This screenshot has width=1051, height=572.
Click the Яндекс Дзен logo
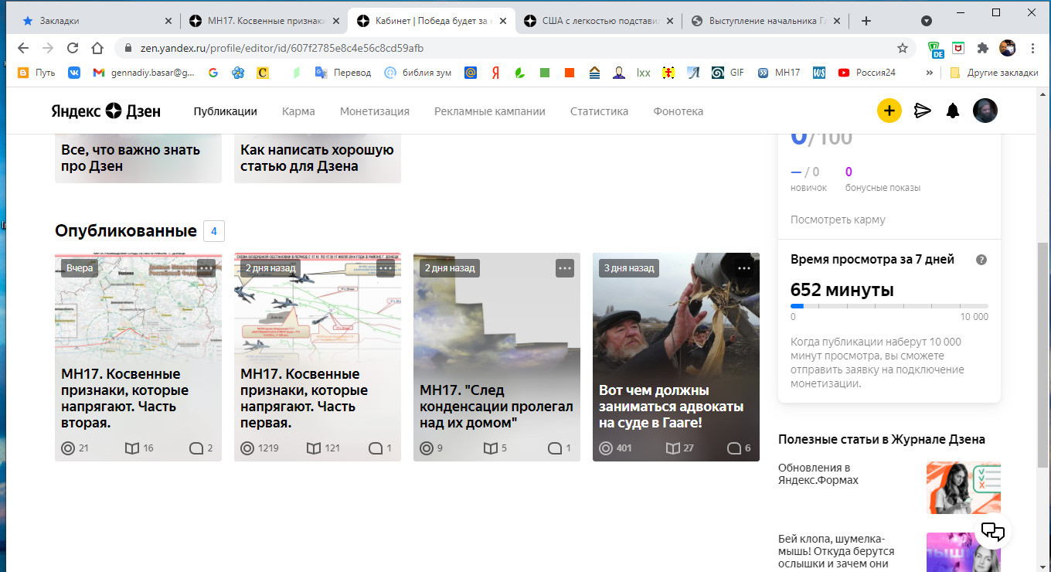(107, 111)
